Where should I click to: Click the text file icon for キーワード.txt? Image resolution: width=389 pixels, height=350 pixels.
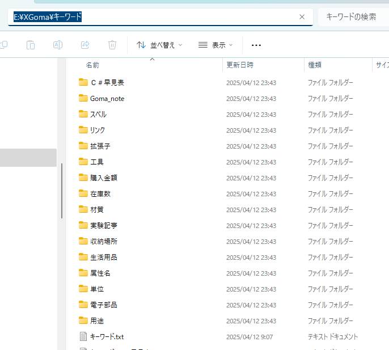[83, 336]
